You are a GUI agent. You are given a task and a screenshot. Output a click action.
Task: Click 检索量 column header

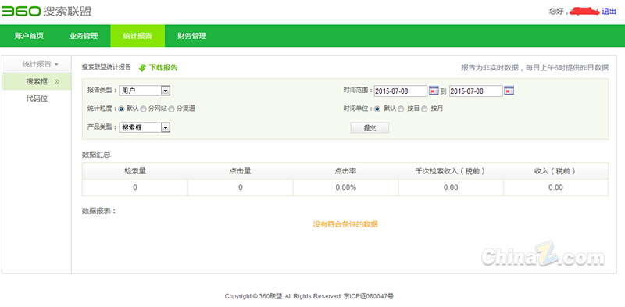(x=134, y=171)
